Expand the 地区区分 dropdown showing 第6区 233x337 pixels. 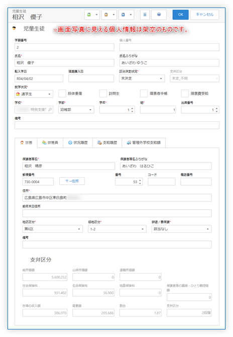click(x=53, y=229)
